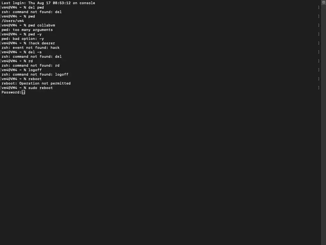
Task: Select the mark bracket for 'pwd collabvm' line
Action: (x=319, y=25)
